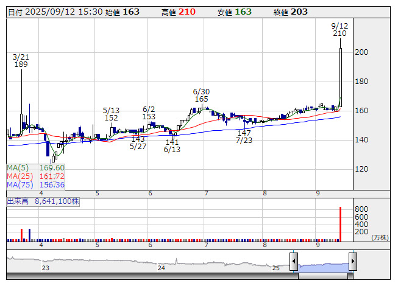Click the year 24 mark in overview
The height and width of the screenshot is (286, 398).
(161, 268)
